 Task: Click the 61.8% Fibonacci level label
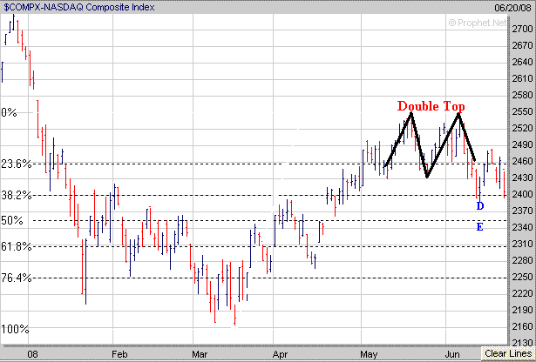pyautogui.click(x=16, y=246)
